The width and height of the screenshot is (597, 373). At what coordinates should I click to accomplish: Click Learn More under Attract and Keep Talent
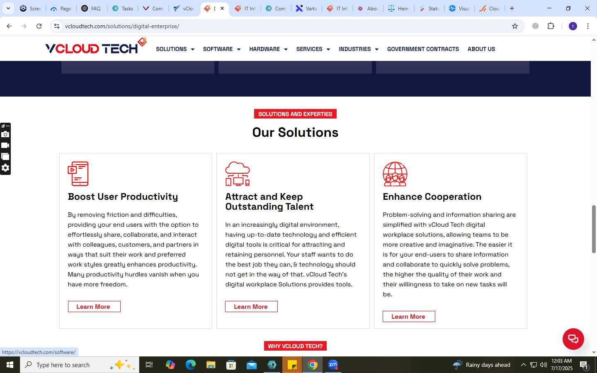coord(251,307)
